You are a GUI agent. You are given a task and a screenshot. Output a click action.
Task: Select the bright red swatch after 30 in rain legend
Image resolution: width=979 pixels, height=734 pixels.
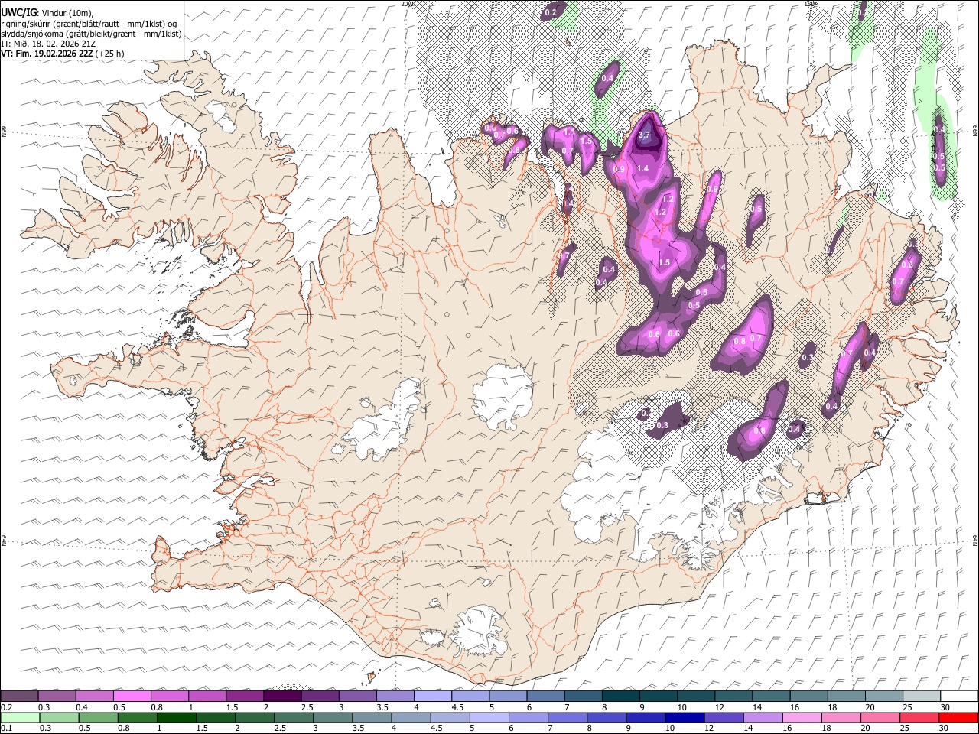(x=958, y=717)
